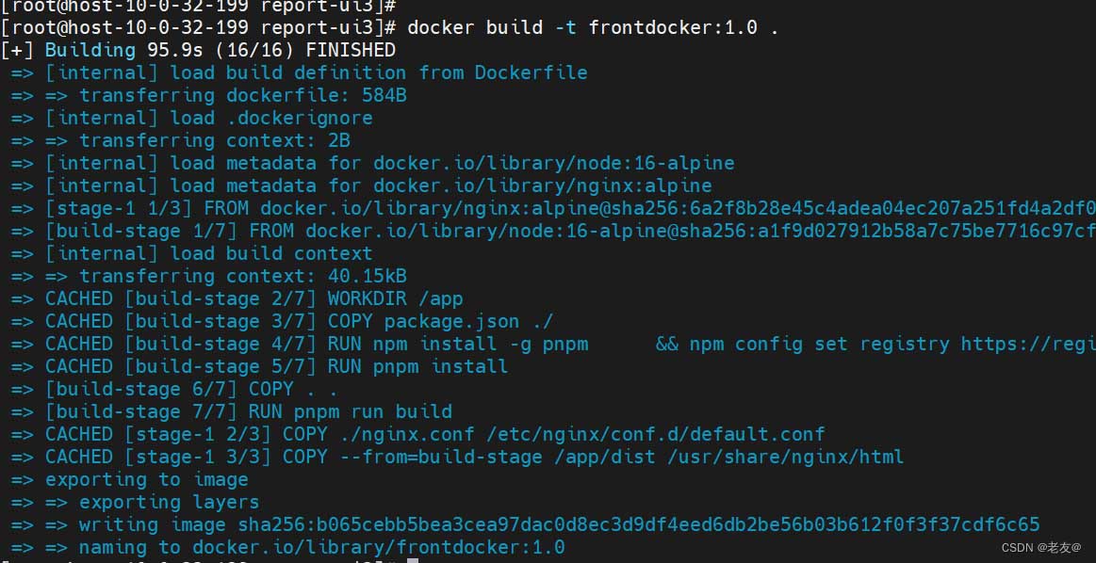Click the nginx:alpine metadata line
Screen dimensions: 1096x563
361,185
